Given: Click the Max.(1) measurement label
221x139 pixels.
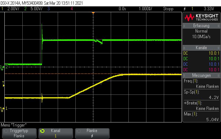Looking at the screenshot, I should [x=191, y=114].
